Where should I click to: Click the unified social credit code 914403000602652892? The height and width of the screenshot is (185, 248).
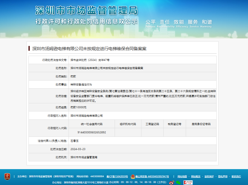click(x=92, y=132)
